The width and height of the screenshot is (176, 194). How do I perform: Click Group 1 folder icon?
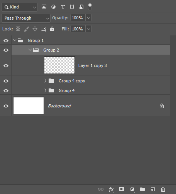click(20, 40)
